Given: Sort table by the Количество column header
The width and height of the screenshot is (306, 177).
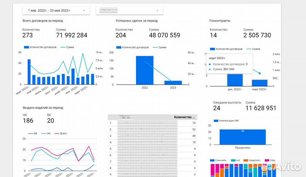Looking at the screenshot, I should [x=184, y=117].
